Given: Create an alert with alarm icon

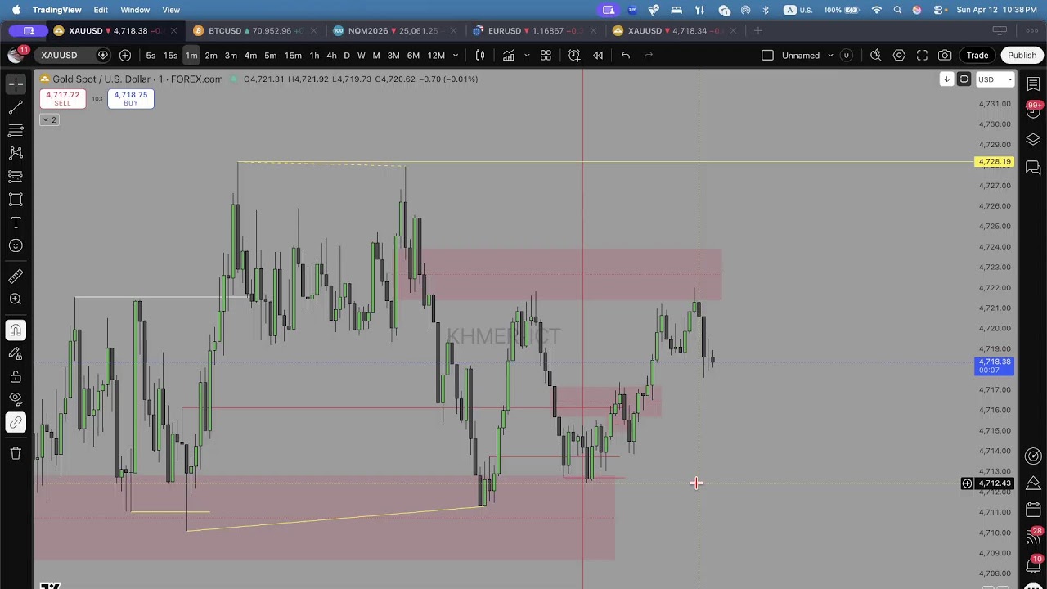Looking at the screenshot, I should (x=574, y=55).
